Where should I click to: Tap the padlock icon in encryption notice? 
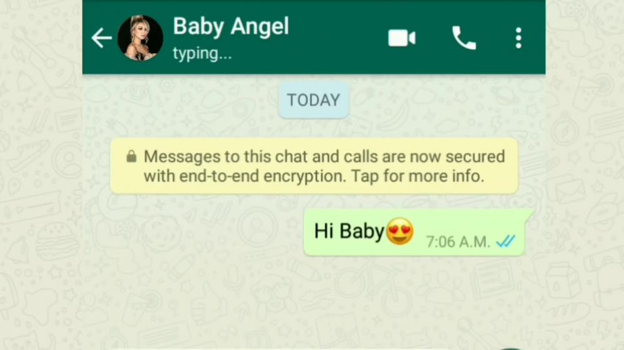pyautogui.click(x=131, y=156)
